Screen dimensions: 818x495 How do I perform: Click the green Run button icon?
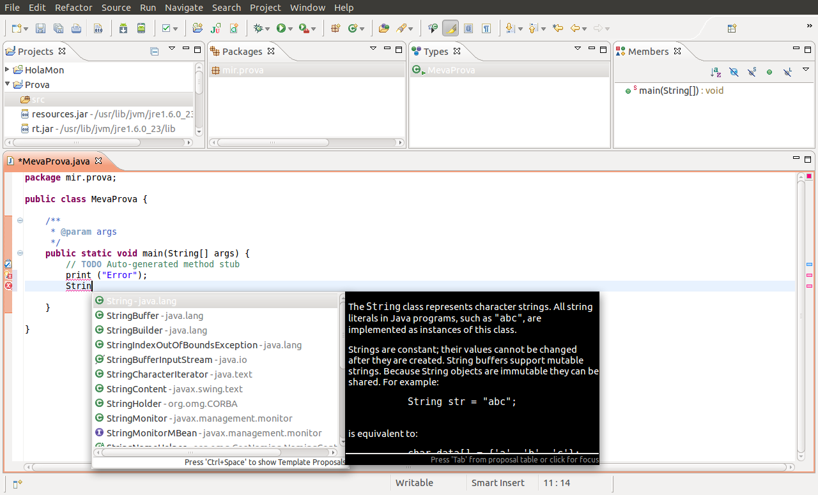point(280,29)
